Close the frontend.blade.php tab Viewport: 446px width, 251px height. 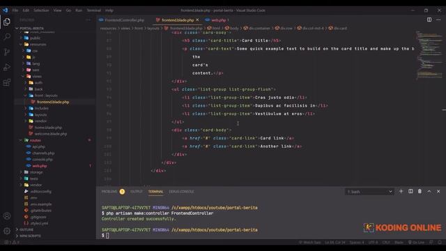pos(197,20)
